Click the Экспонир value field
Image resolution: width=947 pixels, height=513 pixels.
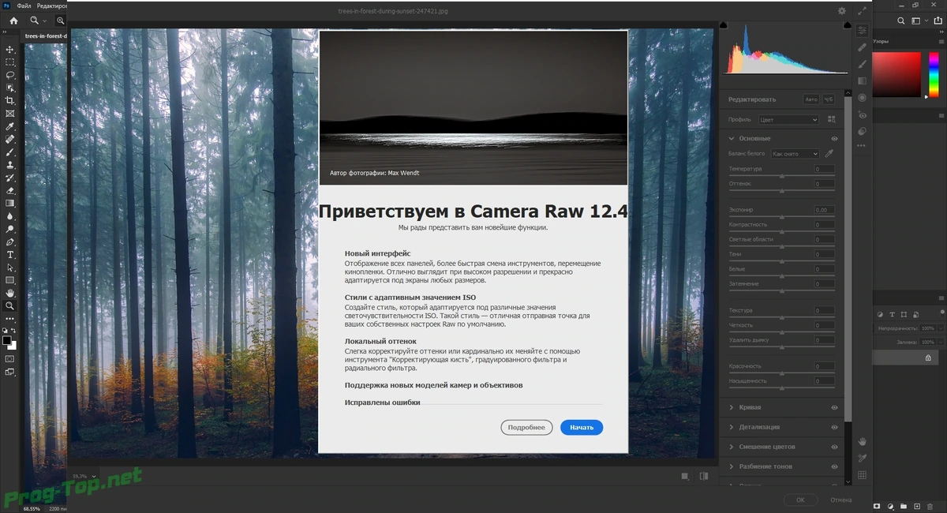[824, 210]
